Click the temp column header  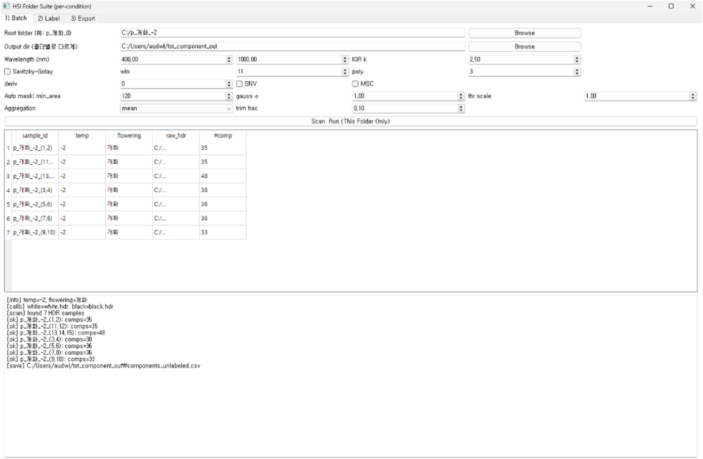(82, 136)
